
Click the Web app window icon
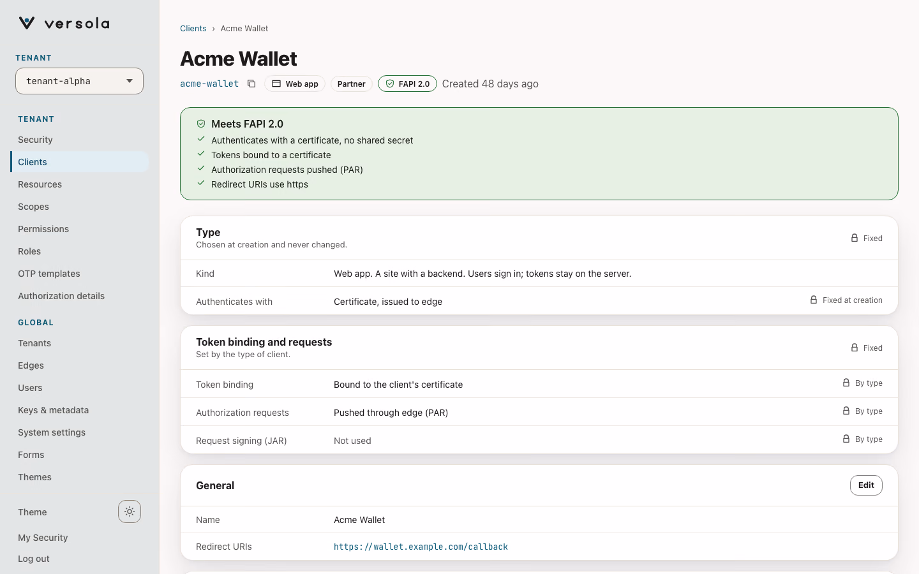(276, 84)
